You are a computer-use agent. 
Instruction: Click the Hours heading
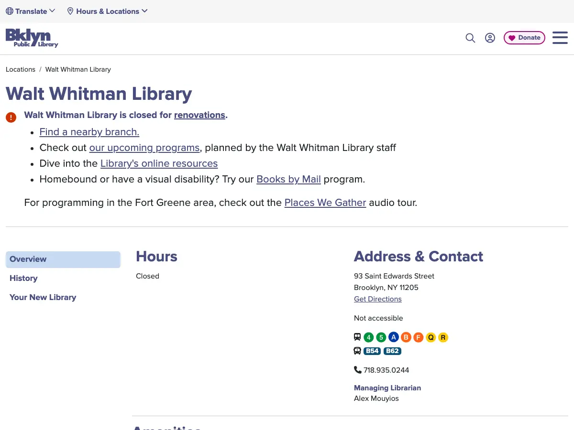[156, 257]
